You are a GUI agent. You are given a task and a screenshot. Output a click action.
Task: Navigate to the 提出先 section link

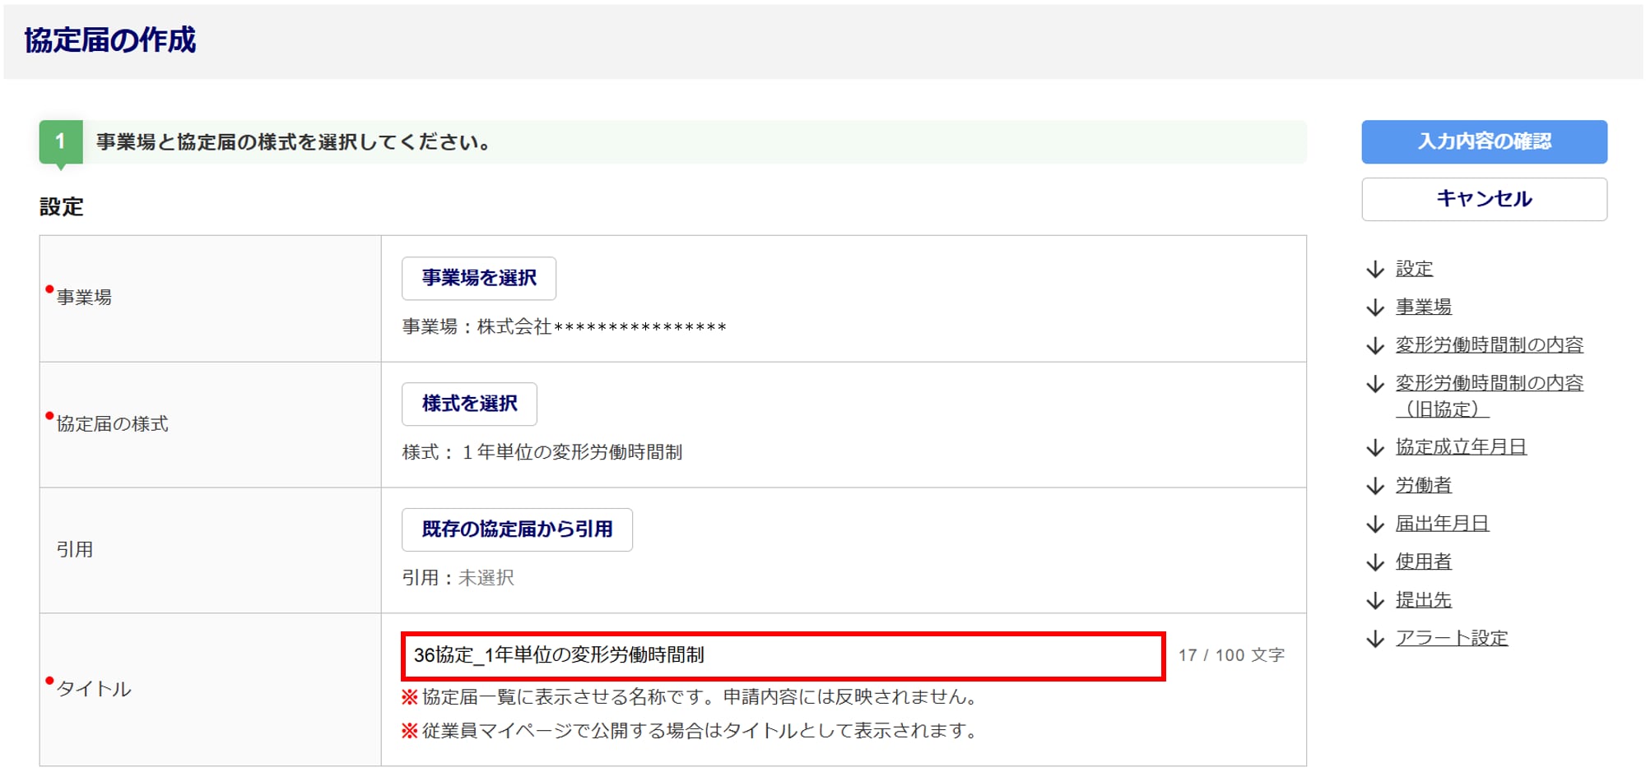[1423, 600]
